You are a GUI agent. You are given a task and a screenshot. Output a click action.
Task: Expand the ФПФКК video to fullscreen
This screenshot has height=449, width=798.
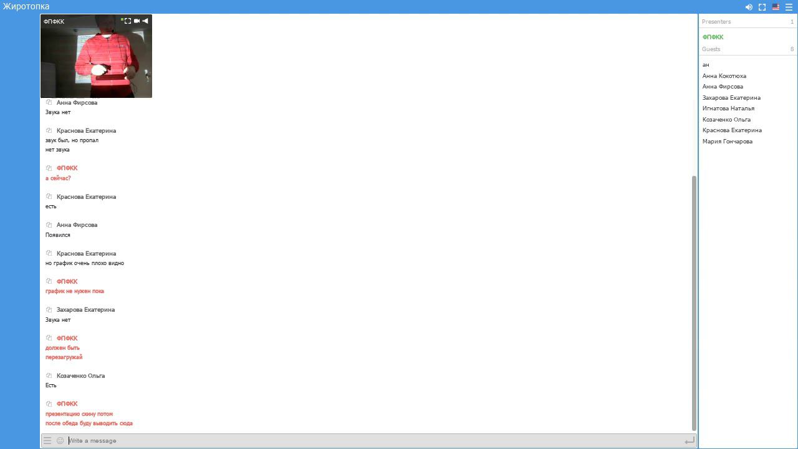click(x=128, y=21)
